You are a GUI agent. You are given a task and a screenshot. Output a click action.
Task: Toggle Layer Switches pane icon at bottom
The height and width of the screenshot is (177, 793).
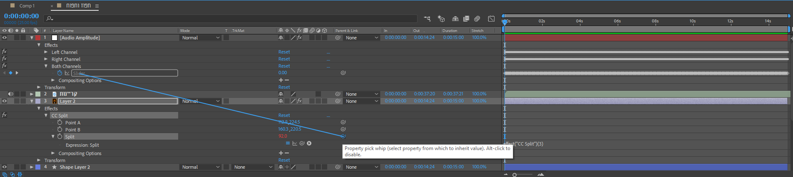pyautogui.click(x=5, y=175)
